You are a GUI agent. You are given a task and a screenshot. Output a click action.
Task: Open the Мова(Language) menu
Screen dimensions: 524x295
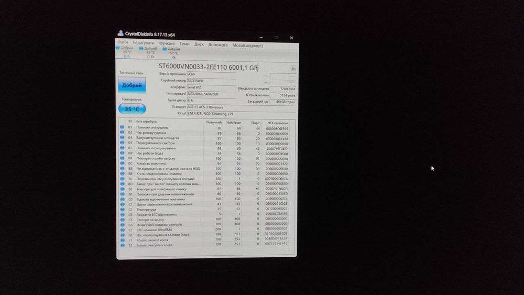click(248, 46)
